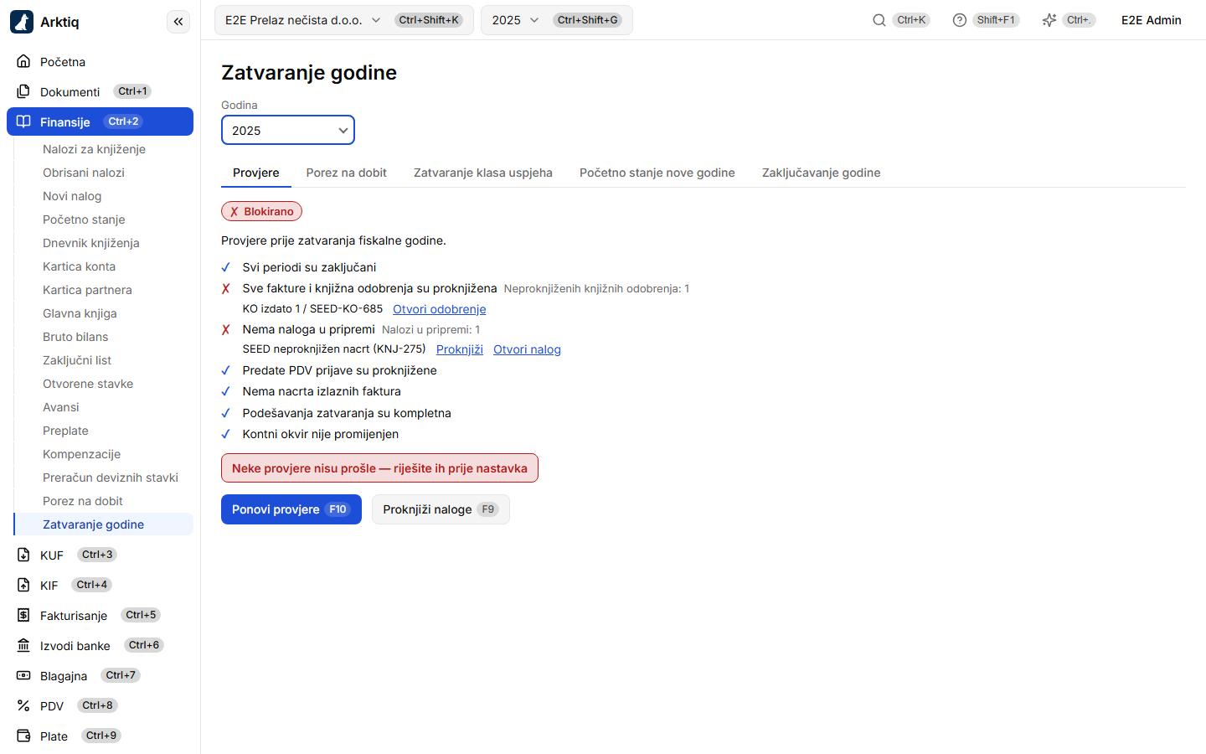1206x754 pixels.
Task: Switch to Početno stanje nove godine tab
Action: pyautogui.click(x=657, y=173)
